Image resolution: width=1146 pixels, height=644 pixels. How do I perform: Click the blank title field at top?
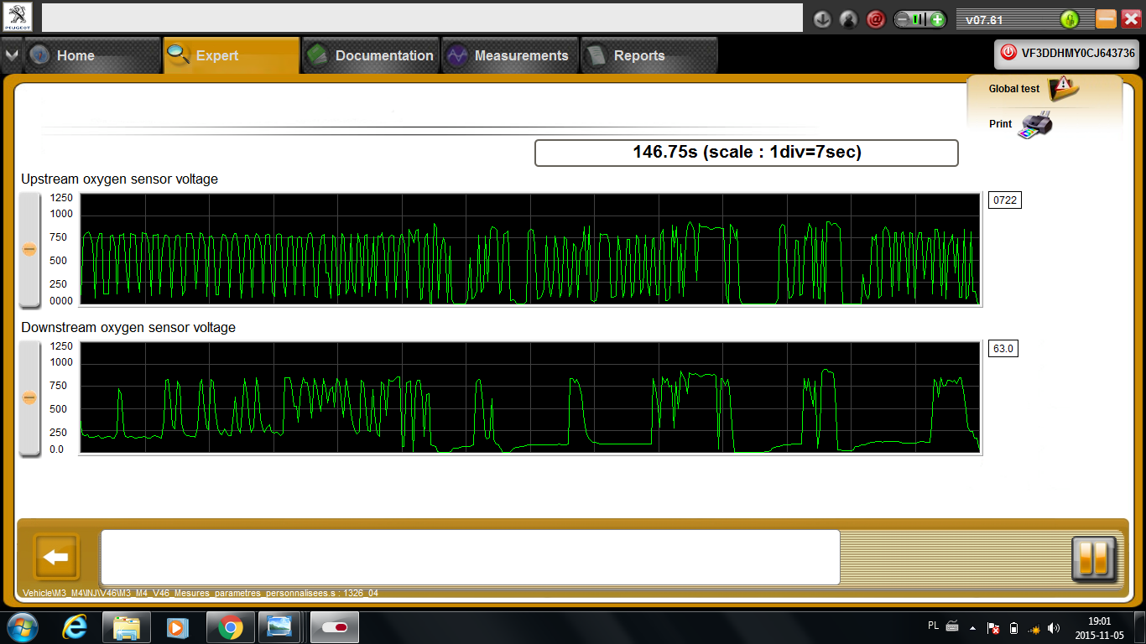pyautogui.click(x=422, y=18)
